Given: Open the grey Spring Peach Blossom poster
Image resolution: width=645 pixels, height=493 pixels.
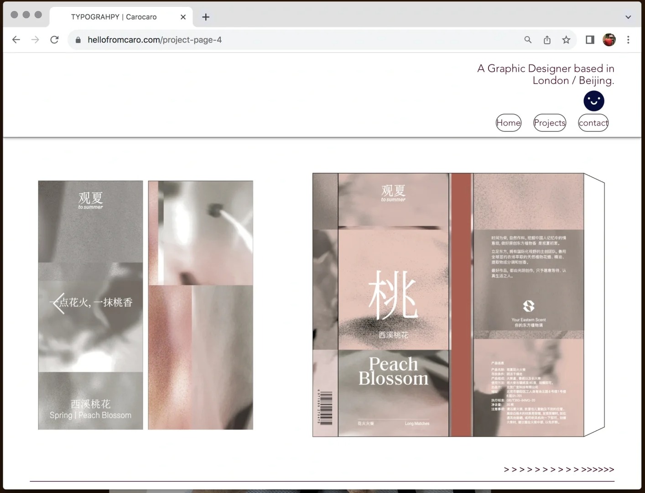Looking at the screenshot, I should (x=90, y=305).
